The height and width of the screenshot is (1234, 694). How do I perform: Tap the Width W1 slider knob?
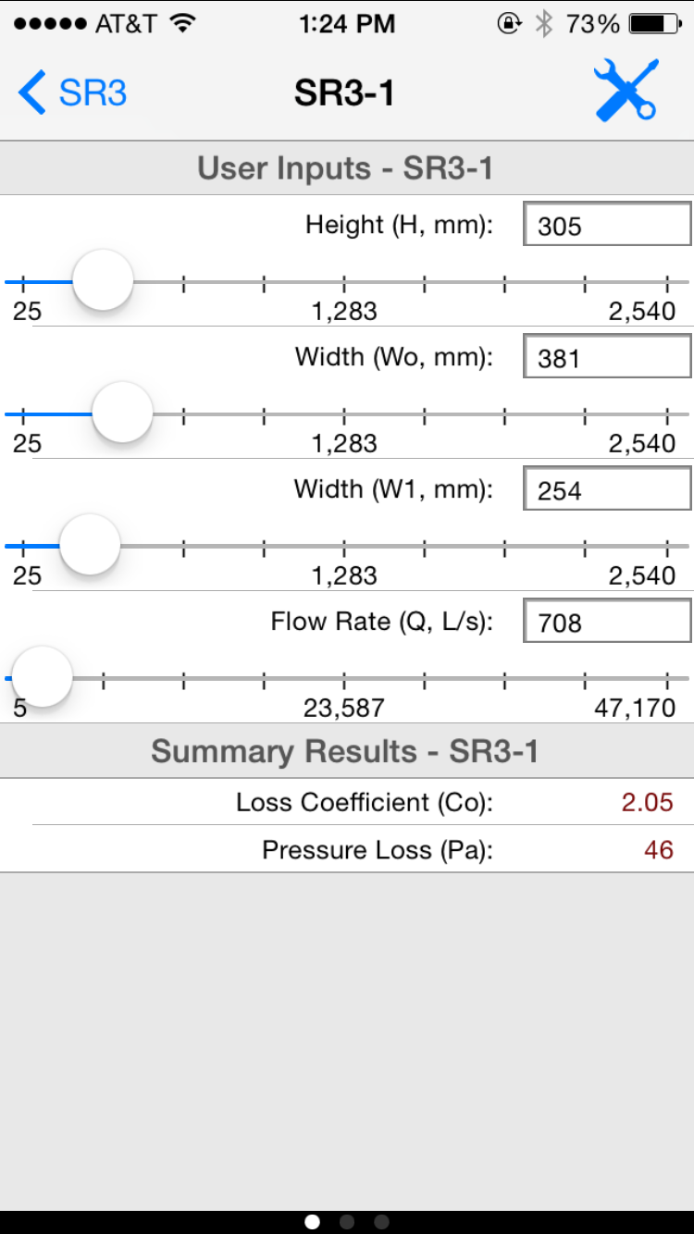[x=90, y=545]
